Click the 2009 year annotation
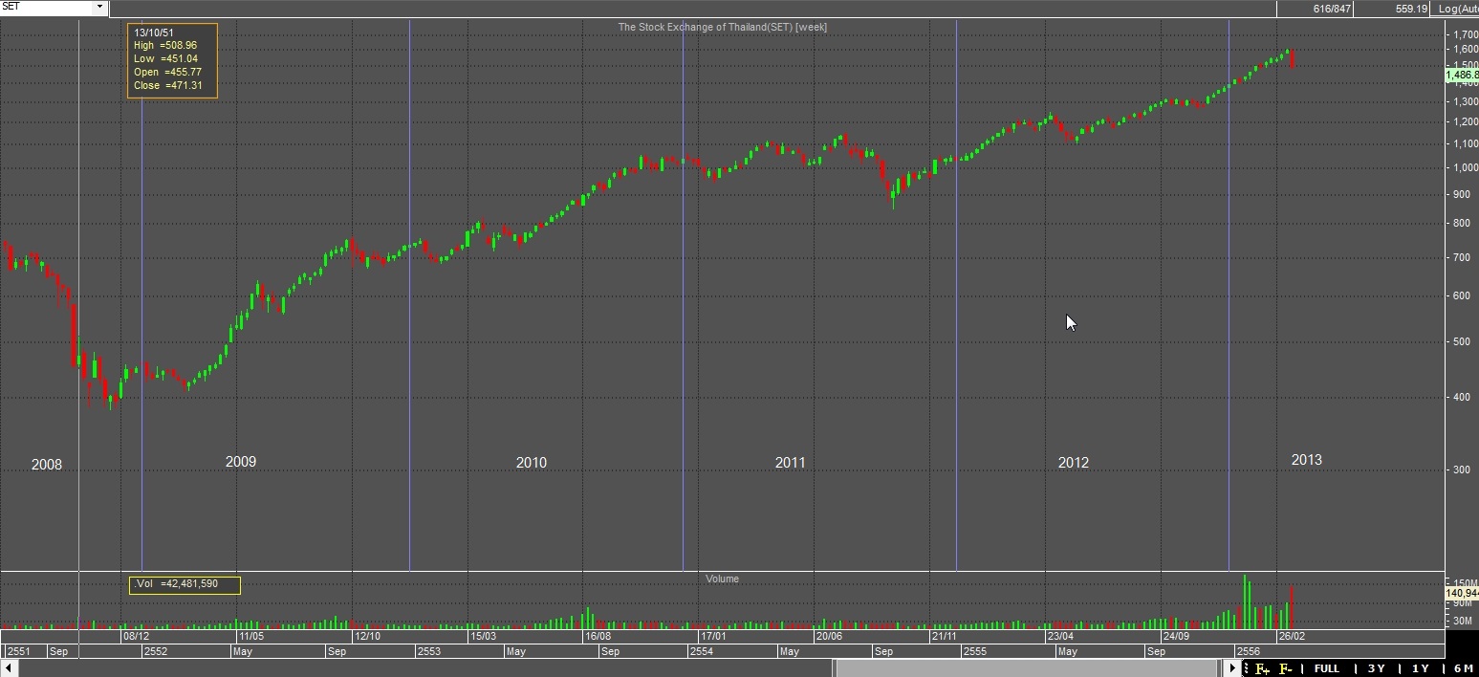Image resolution: width=1479 pixels, height=677 pixels. [241, 462]
